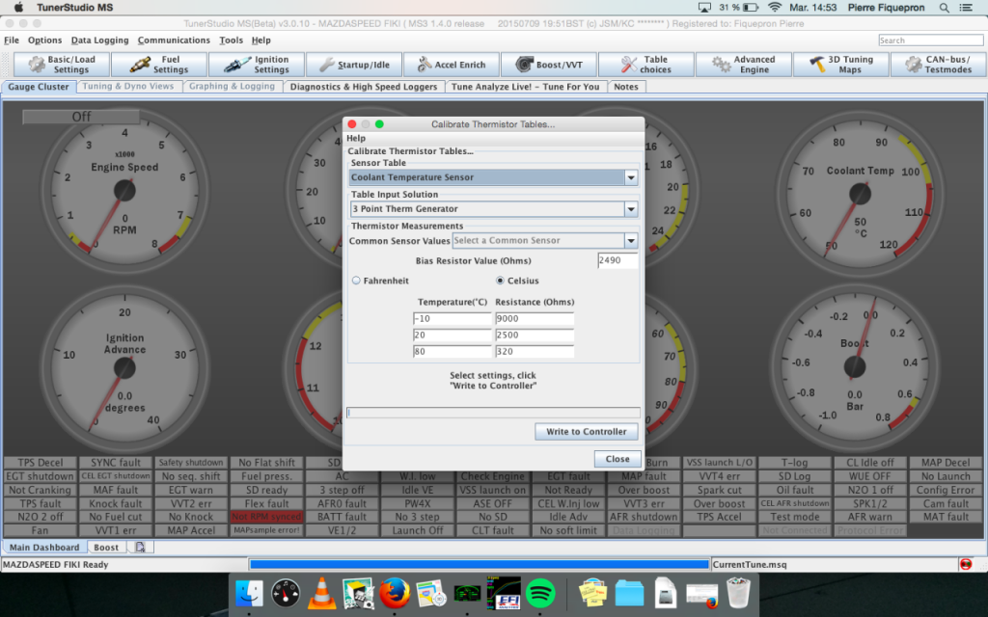Image resolution: width=988 pixels, height=617 pixels.
Task: Open Fuel Settings toolbar button
Action: (160, 65)
